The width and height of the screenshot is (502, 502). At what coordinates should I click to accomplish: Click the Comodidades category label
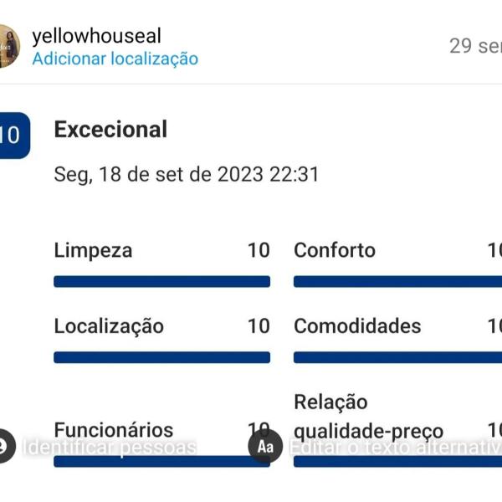[x=357, y=325]
